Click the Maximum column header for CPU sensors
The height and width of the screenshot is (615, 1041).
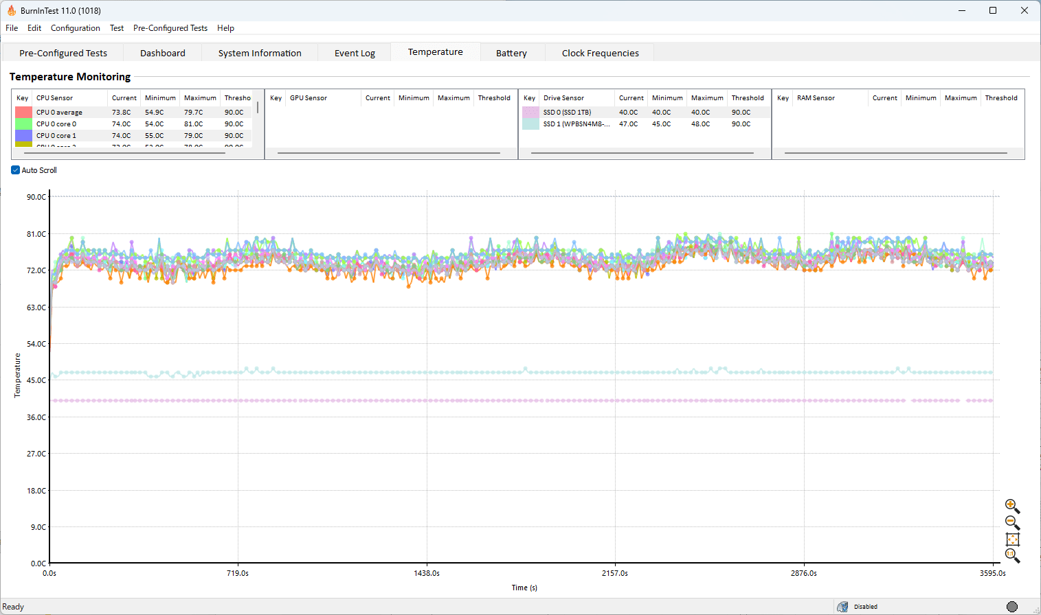[200, 98]
